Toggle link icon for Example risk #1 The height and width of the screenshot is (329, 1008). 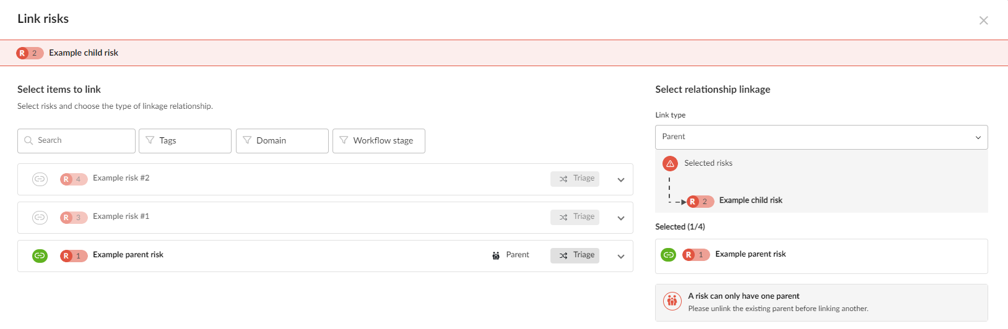(x=40, y=218)
